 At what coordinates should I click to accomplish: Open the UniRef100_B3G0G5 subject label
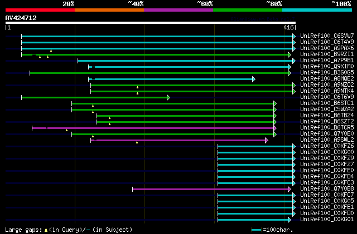[x=327, y=73]
